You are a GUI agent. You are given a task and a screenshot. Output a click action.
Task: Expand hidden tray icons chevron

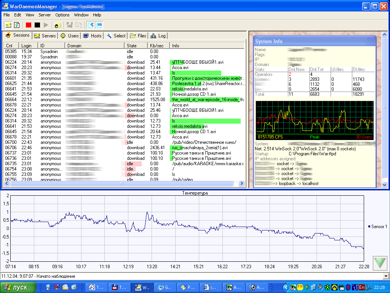point(286,287)
